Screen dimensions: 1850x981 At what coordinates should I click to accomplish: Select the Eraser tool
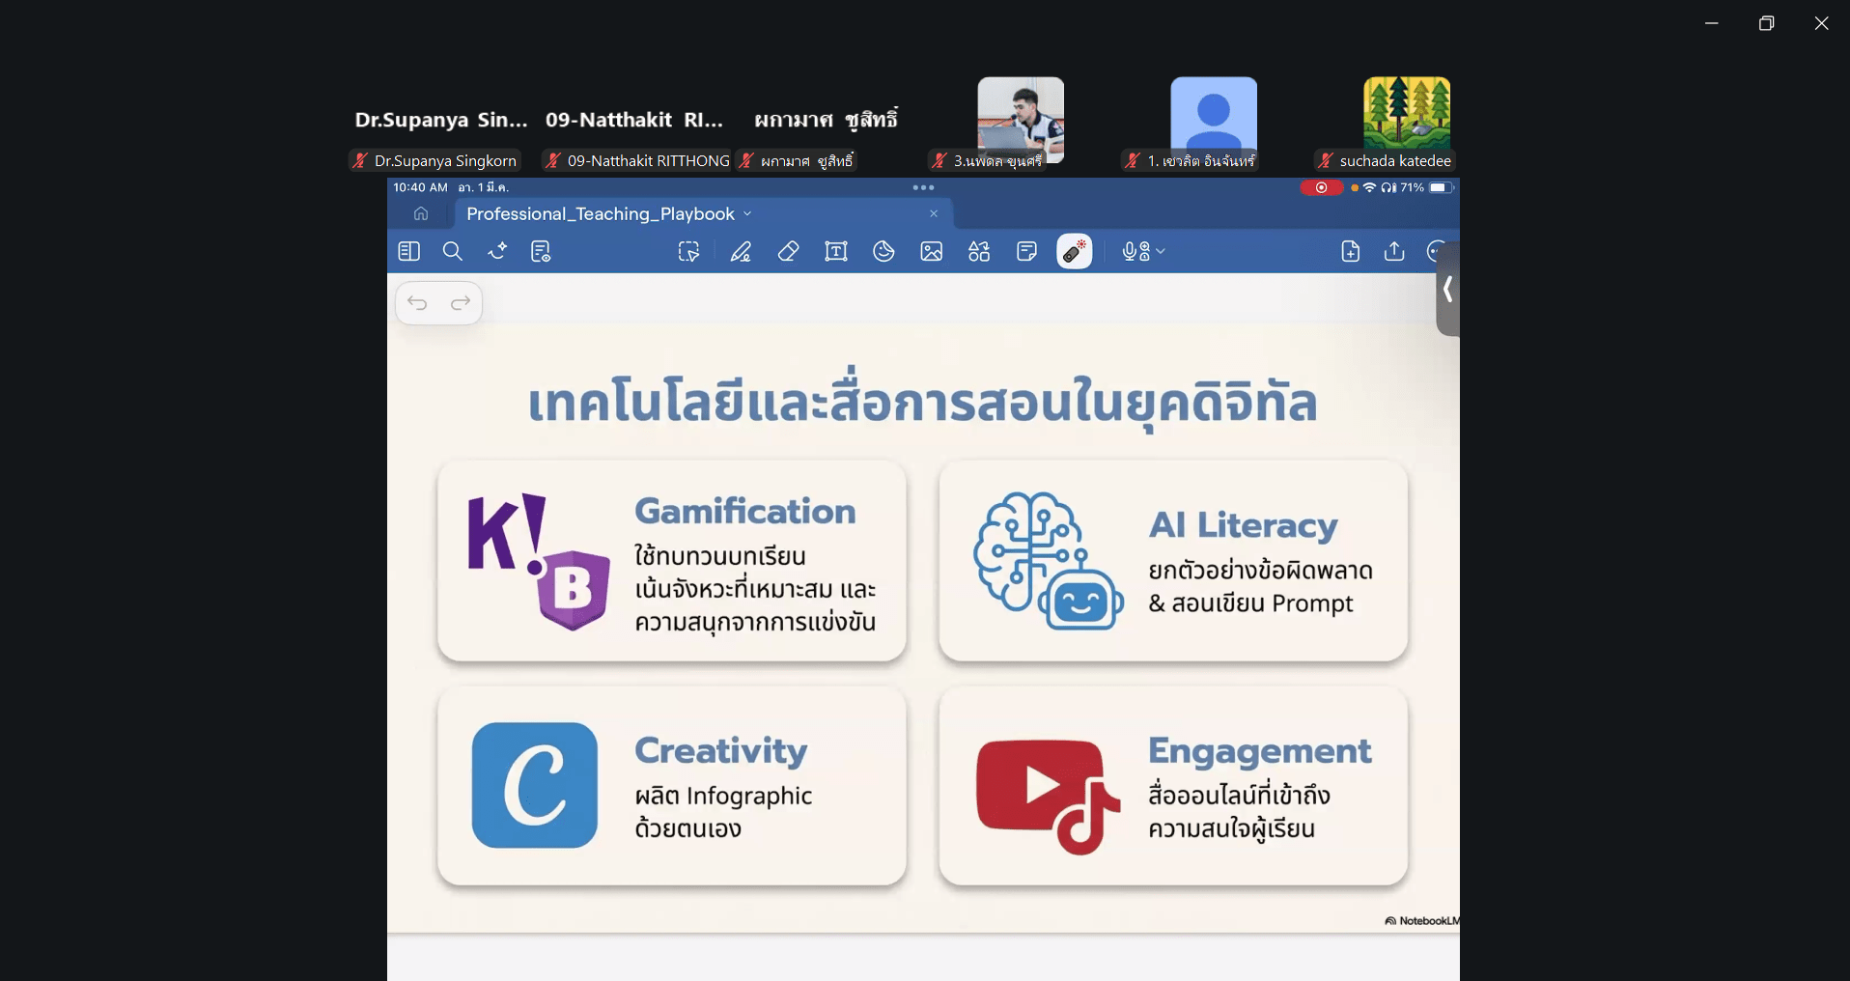tap(788, 252)
